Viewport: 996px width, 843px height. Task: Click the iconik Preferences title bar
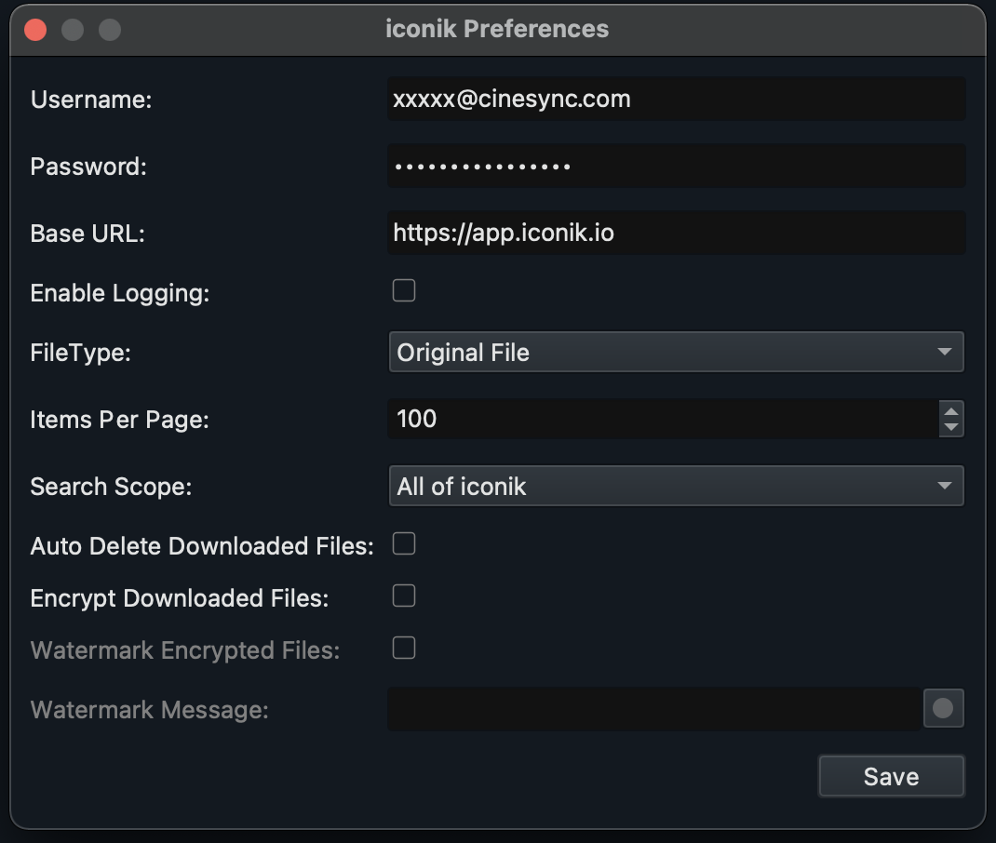click(x=498, y=28)
